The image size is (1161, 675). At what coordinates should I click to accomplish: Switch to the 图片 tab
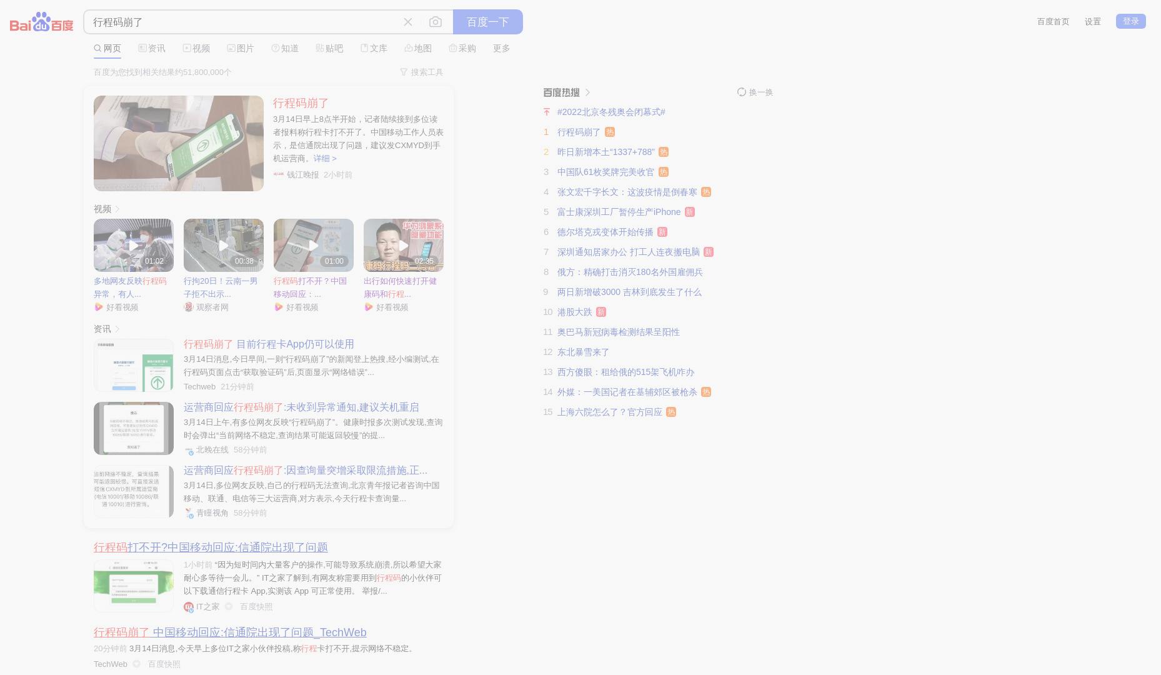(x=241, y=48)
